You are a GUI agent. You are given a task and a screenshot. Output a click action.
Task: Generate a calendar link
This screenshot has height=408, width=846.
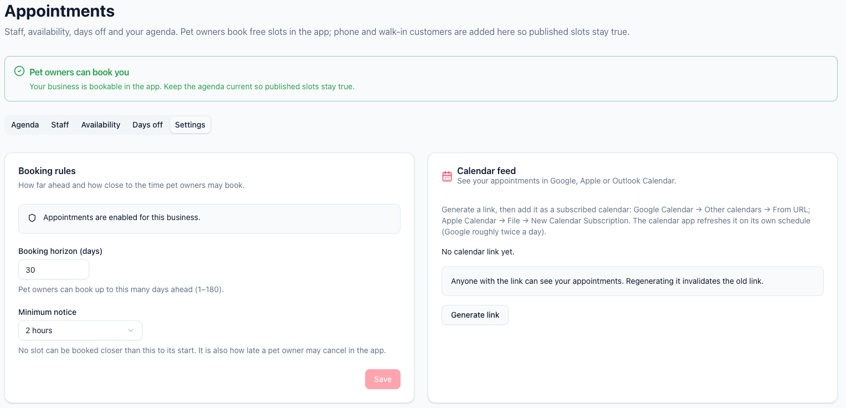click(x=475, y=315)
